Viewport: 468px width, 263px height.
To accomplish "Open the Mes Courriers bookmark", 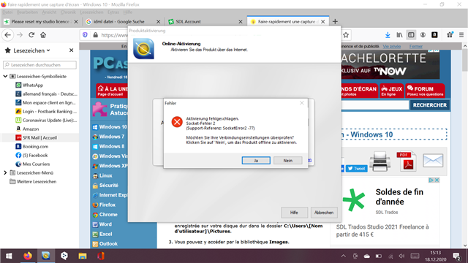I will click(36, 164).
